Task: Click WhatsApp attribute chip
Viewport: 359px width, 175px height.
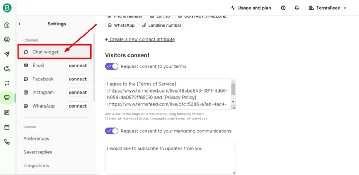Action: pyautogui.click(x=121, y=25)
